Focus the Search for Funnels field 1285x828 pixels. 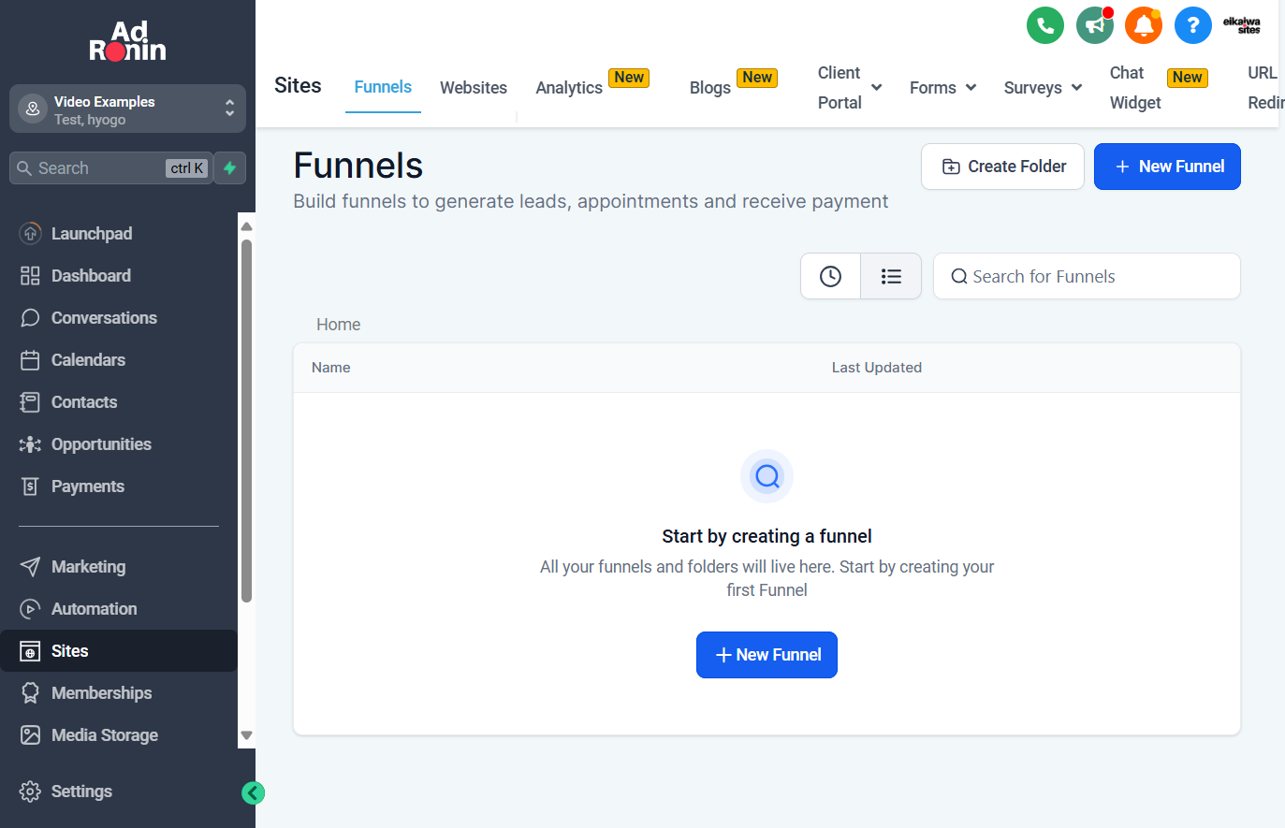click(x=1087, y=276)
